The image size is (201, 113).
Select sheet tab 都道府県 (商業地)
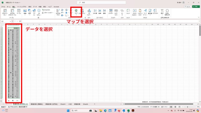tap(37, 104)
